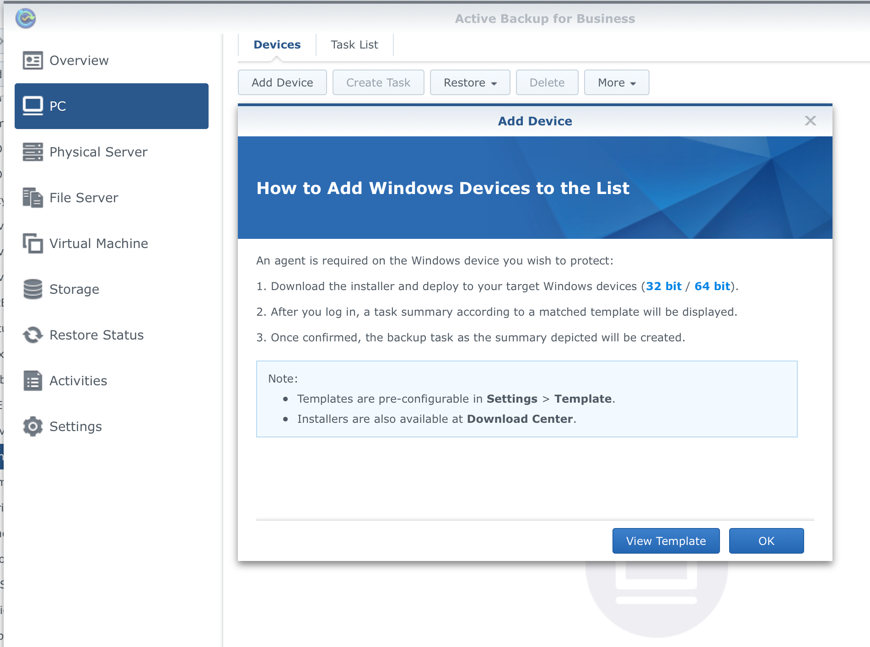The height and width of the screenshot is (647, 870).
Task: Click the 'Settings' bold text in the note
Action: click(512, 399)
